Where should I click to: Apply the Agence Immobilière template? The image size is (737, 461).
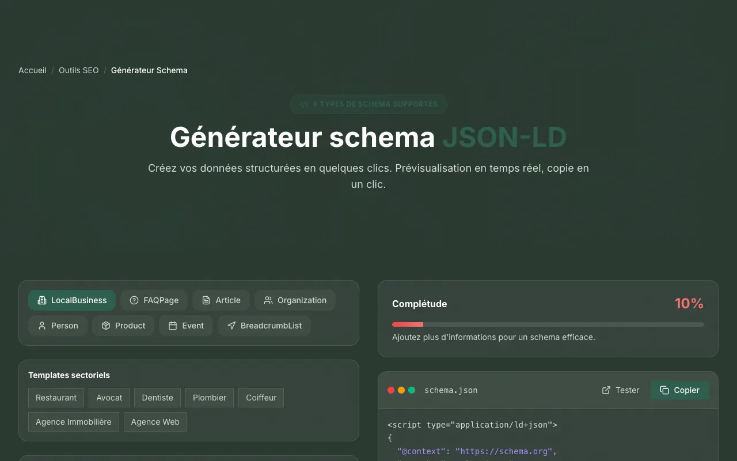[x=74, y=422]
